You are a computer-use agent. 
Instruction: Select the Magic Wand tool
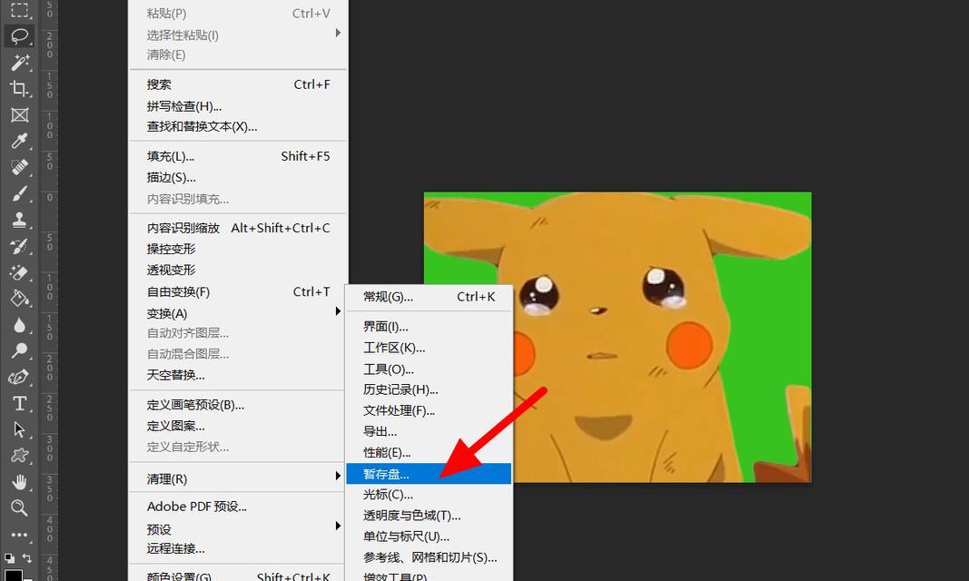[19, 63]
